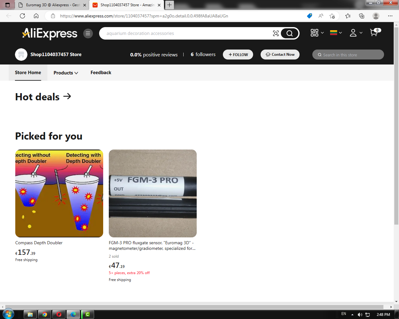Open Edge Settings and more menu
Viewport: 399px width, 319px height.
[390, 16]
